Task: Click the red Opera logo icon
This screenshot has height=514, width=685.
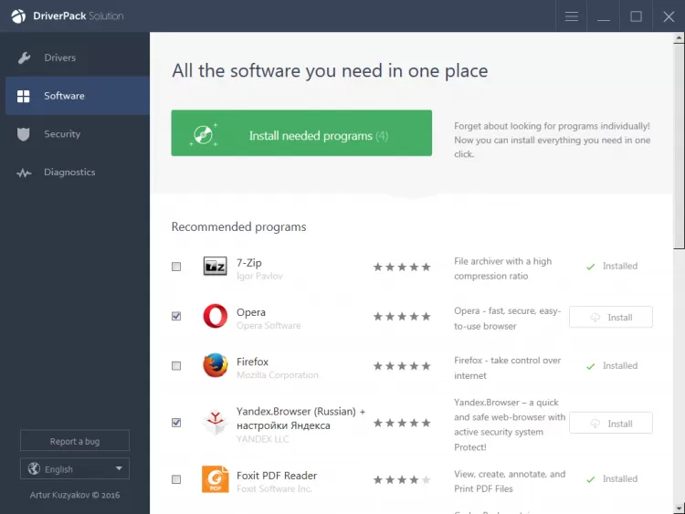Action: coord(216,317)
